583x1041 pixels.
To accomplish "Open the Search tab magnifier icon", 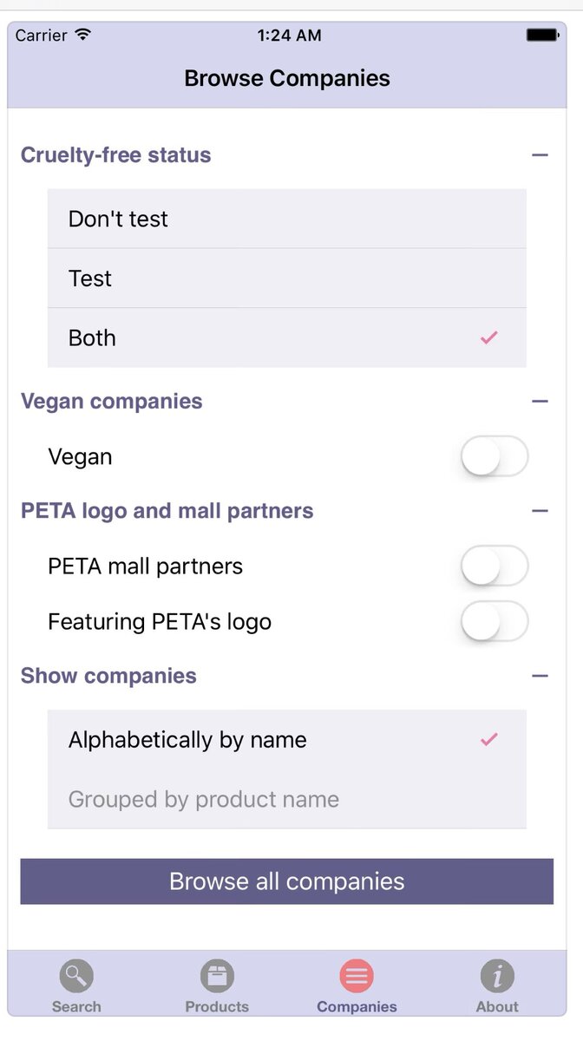I will click(76, 977).
